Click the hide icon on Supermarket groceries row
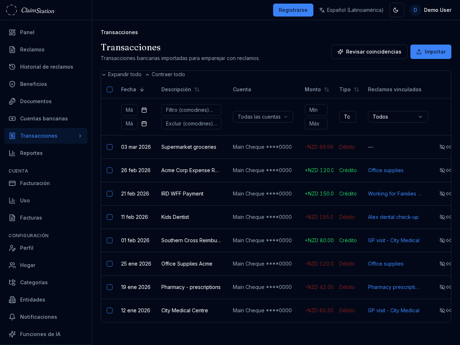The image size is (460, 345). click(442, 147)
